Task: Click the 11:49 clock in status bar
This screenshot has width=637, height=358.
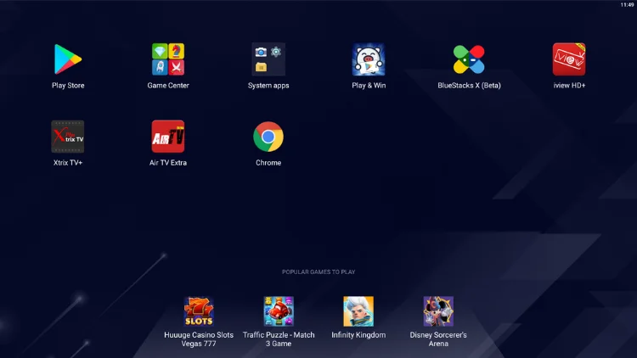Action: pos(627,5)
